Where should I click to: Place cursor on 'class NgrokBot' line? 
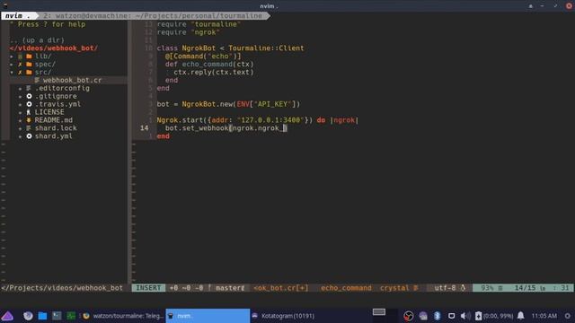(x=230, y=48)
